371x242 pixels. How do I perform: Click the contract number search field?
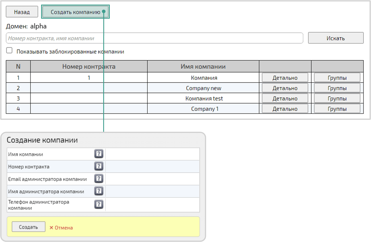coord(154,38)
